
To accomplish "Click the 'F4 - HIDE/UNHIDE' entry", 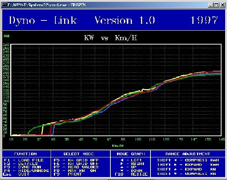I will pyautogui.click(x=27, y=171).
